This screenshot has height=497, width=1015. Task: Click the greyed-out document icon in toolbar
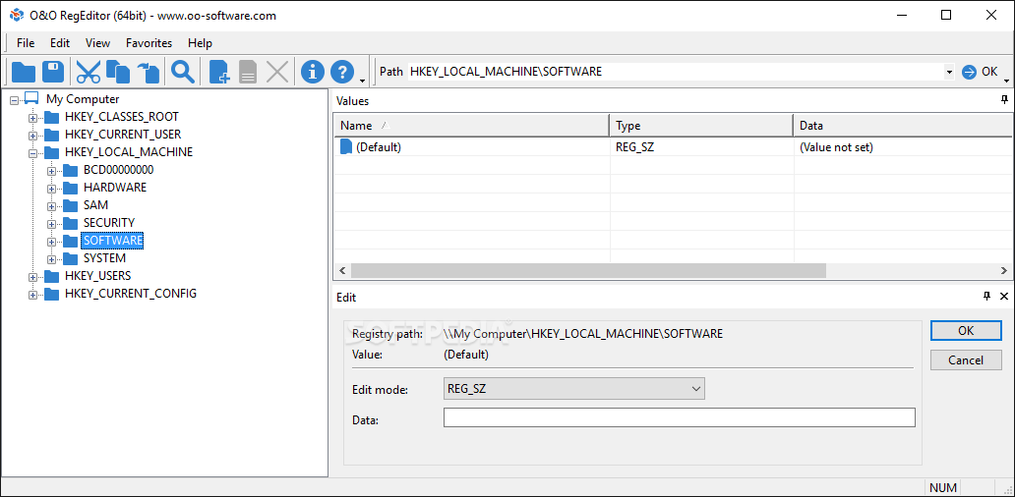point(248,72)
